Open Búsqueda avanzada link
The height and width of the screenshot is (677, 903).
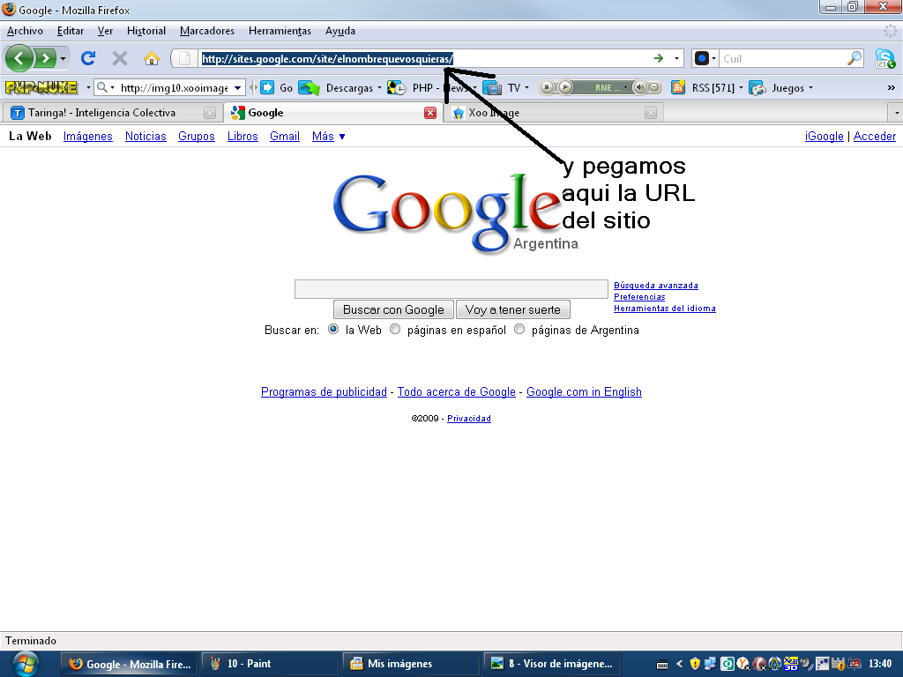[x=656, y=286]
